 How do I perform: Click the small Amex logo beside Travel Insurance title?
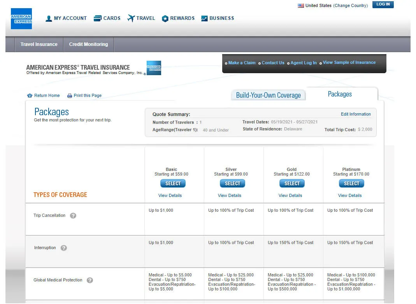154,68
